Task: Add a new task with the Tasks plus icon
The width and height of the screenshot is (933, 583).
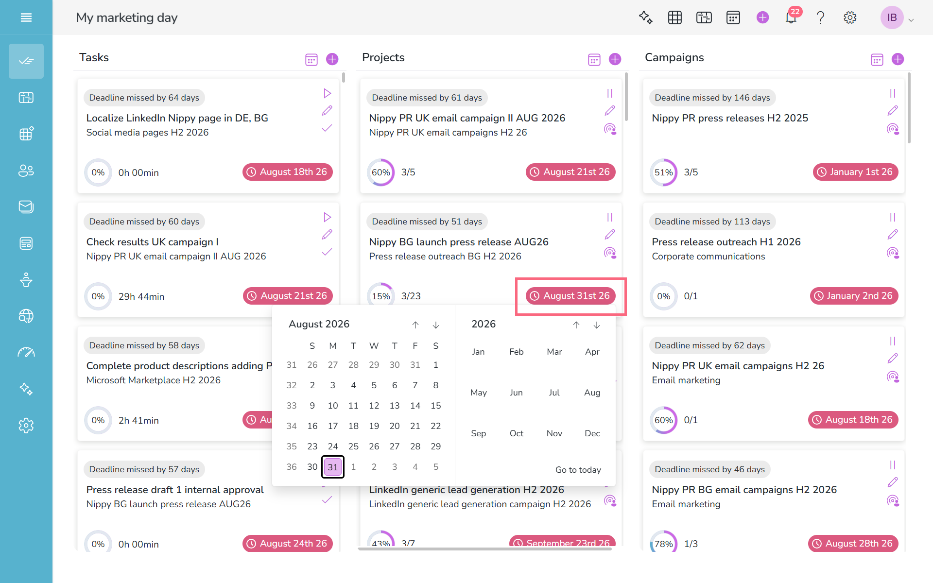Action: click(332, 59)
